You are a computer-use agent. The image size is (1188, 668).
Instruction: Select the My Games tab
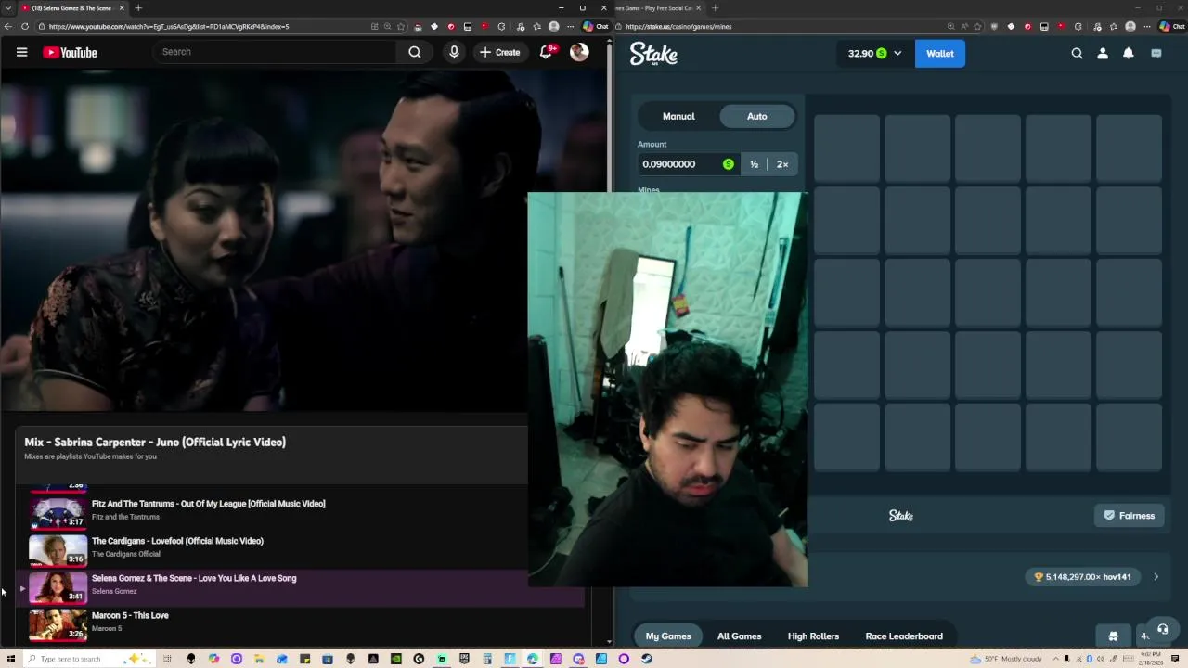(x=668, y=636)
